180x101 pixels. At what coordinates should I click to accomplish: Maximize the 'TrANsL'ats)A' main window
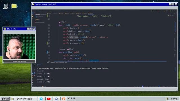173,4
